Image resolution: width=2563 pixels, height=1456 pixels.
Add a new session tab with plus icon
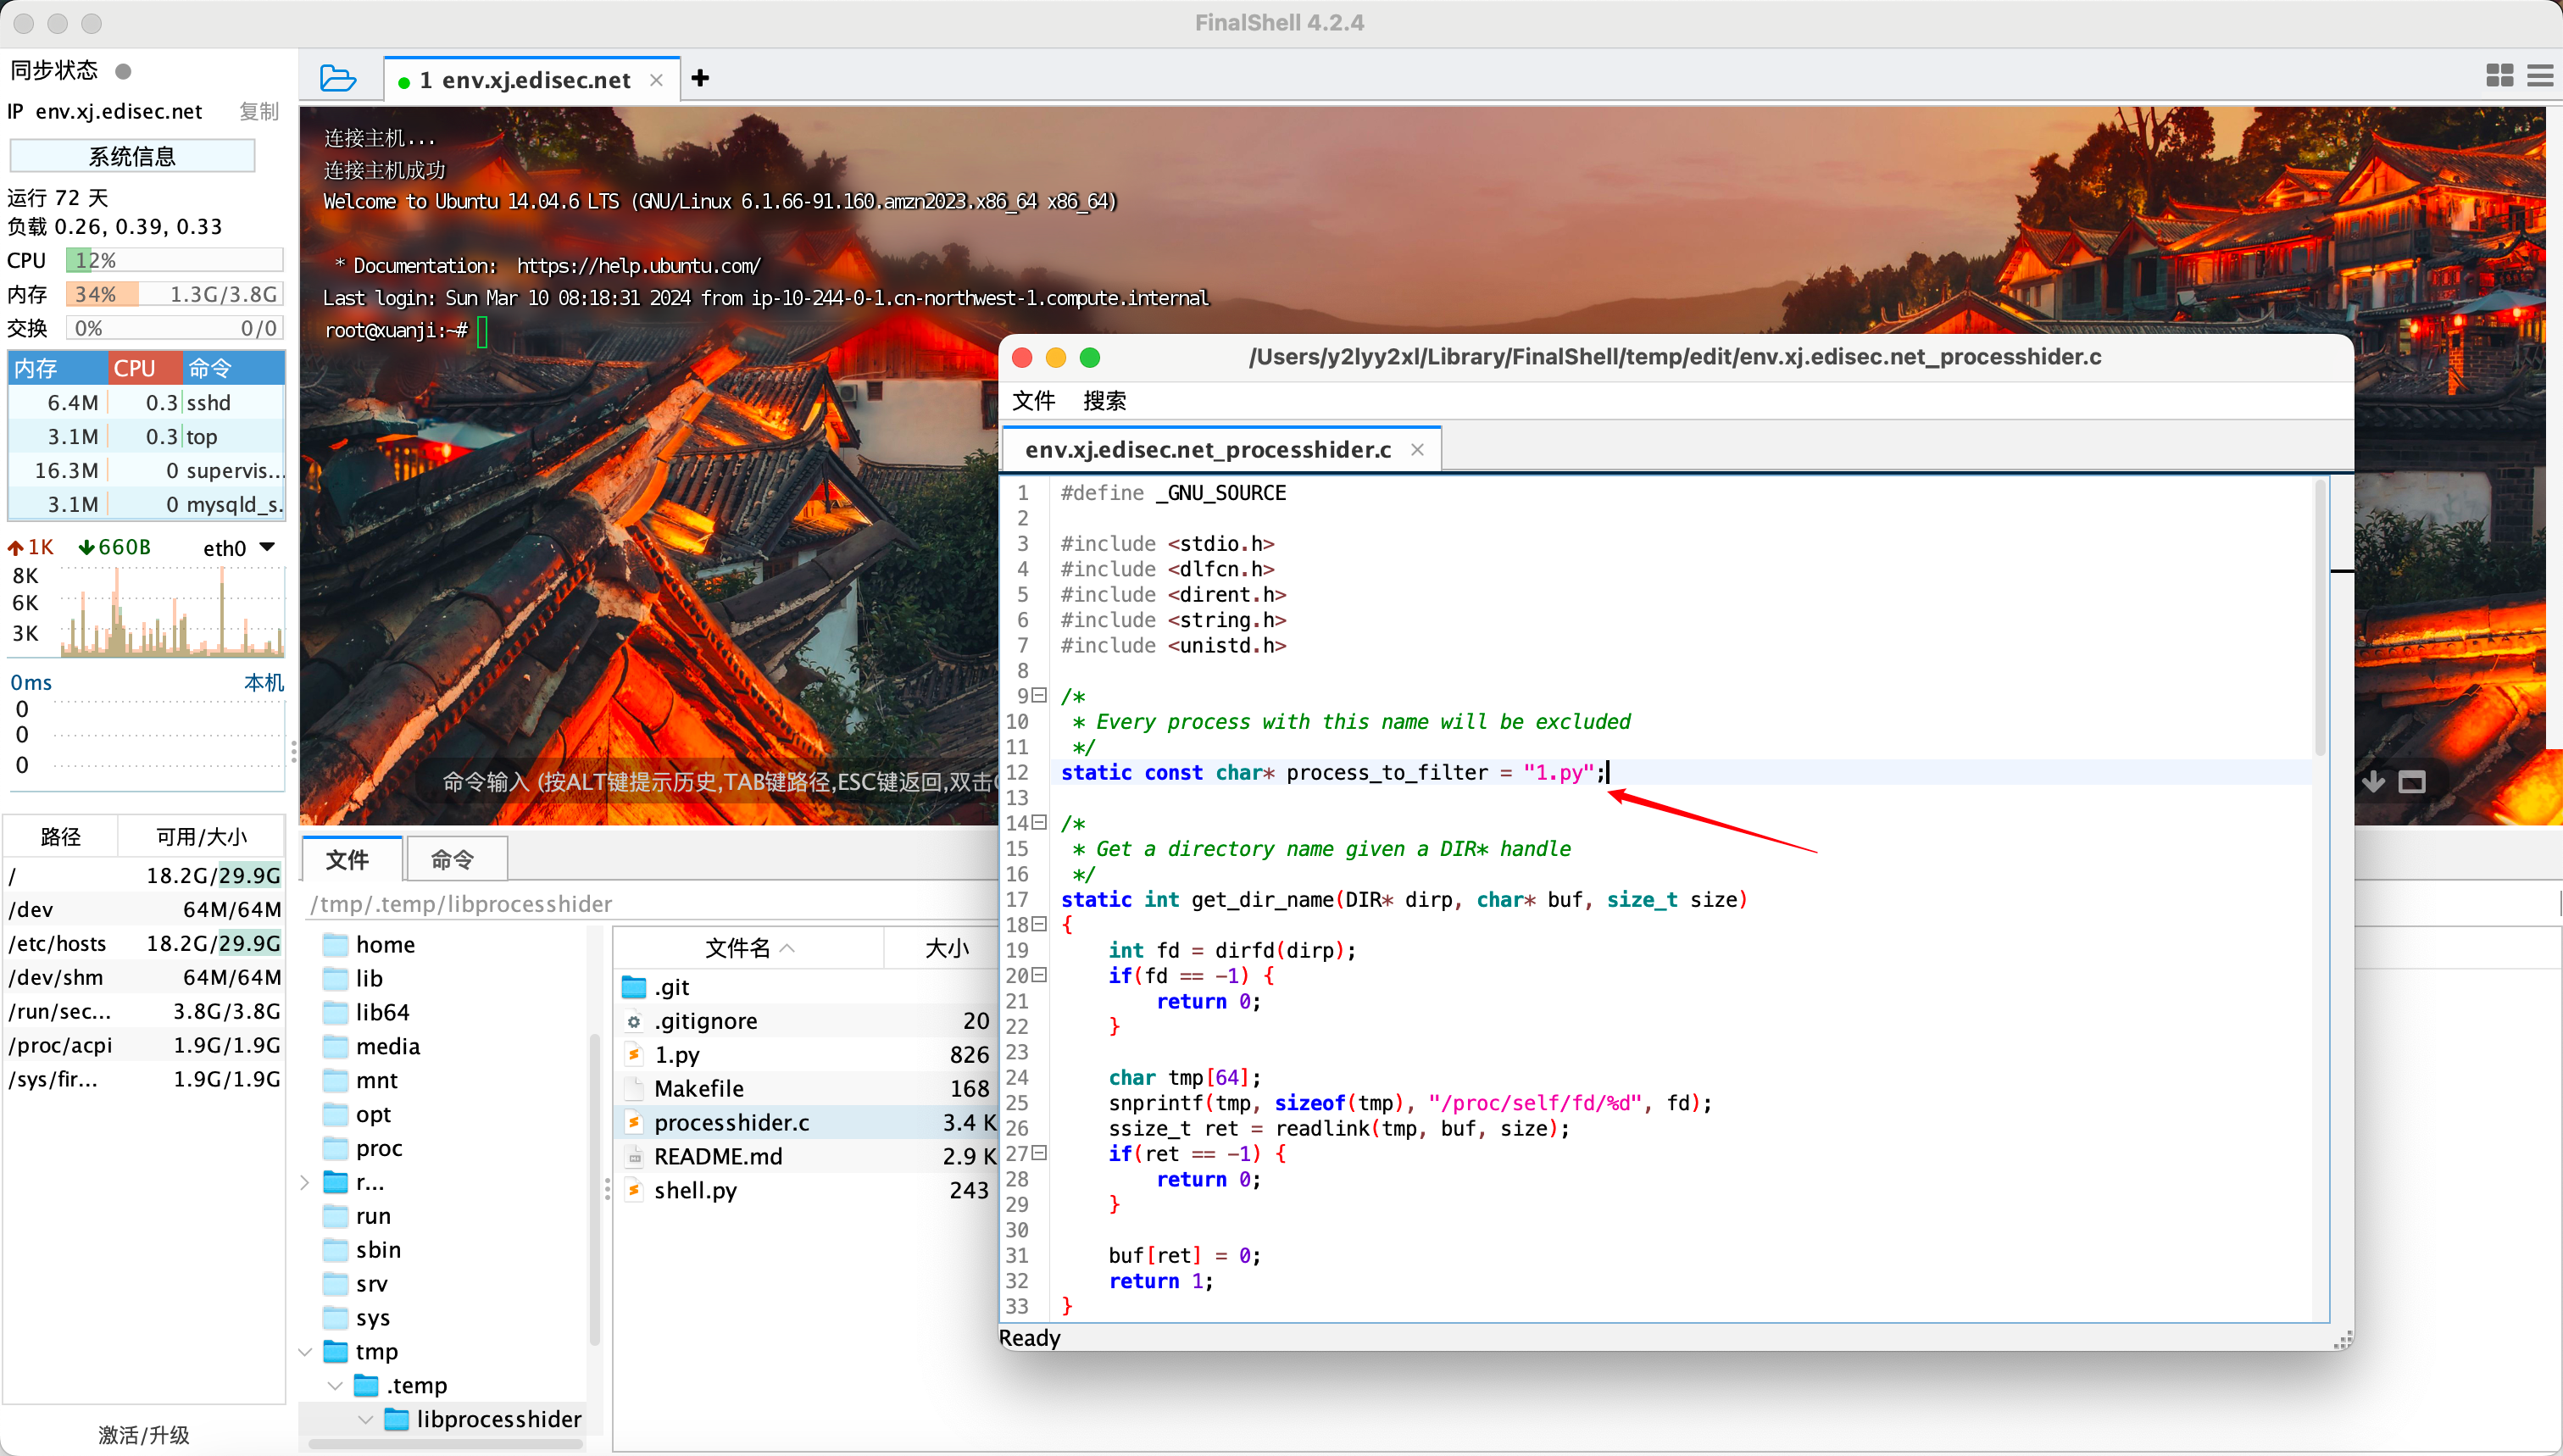tap(700, 78)
